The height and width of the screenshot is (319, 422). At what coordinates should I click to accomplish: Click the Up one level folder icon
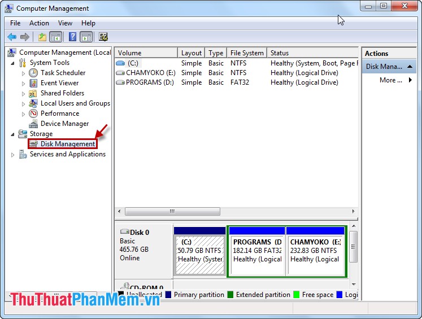tap(42, 37)
